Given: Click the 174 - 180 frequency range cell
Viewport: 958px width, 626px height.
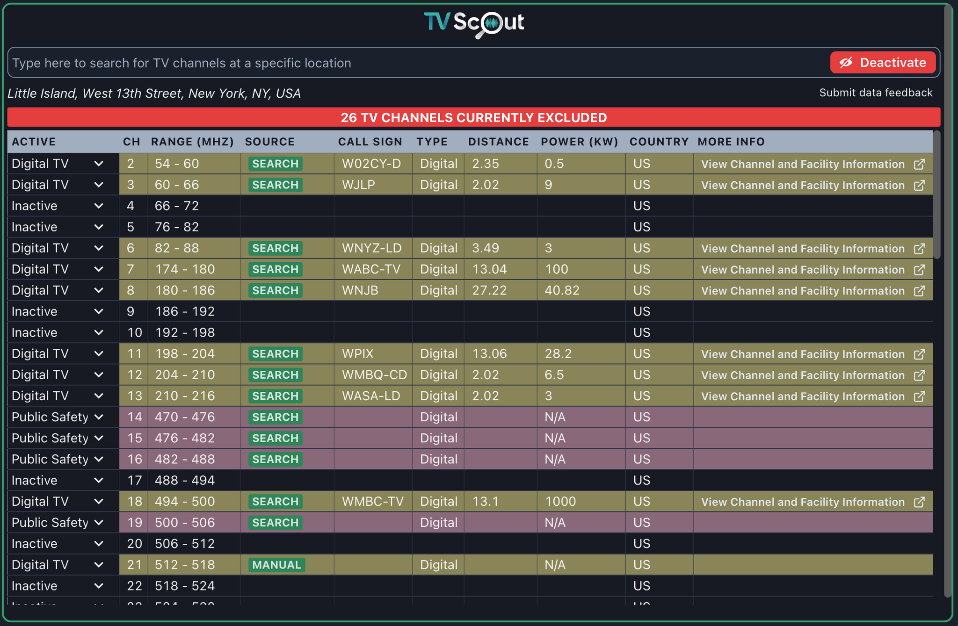Looking at the screenshot, I should point(194,269).
